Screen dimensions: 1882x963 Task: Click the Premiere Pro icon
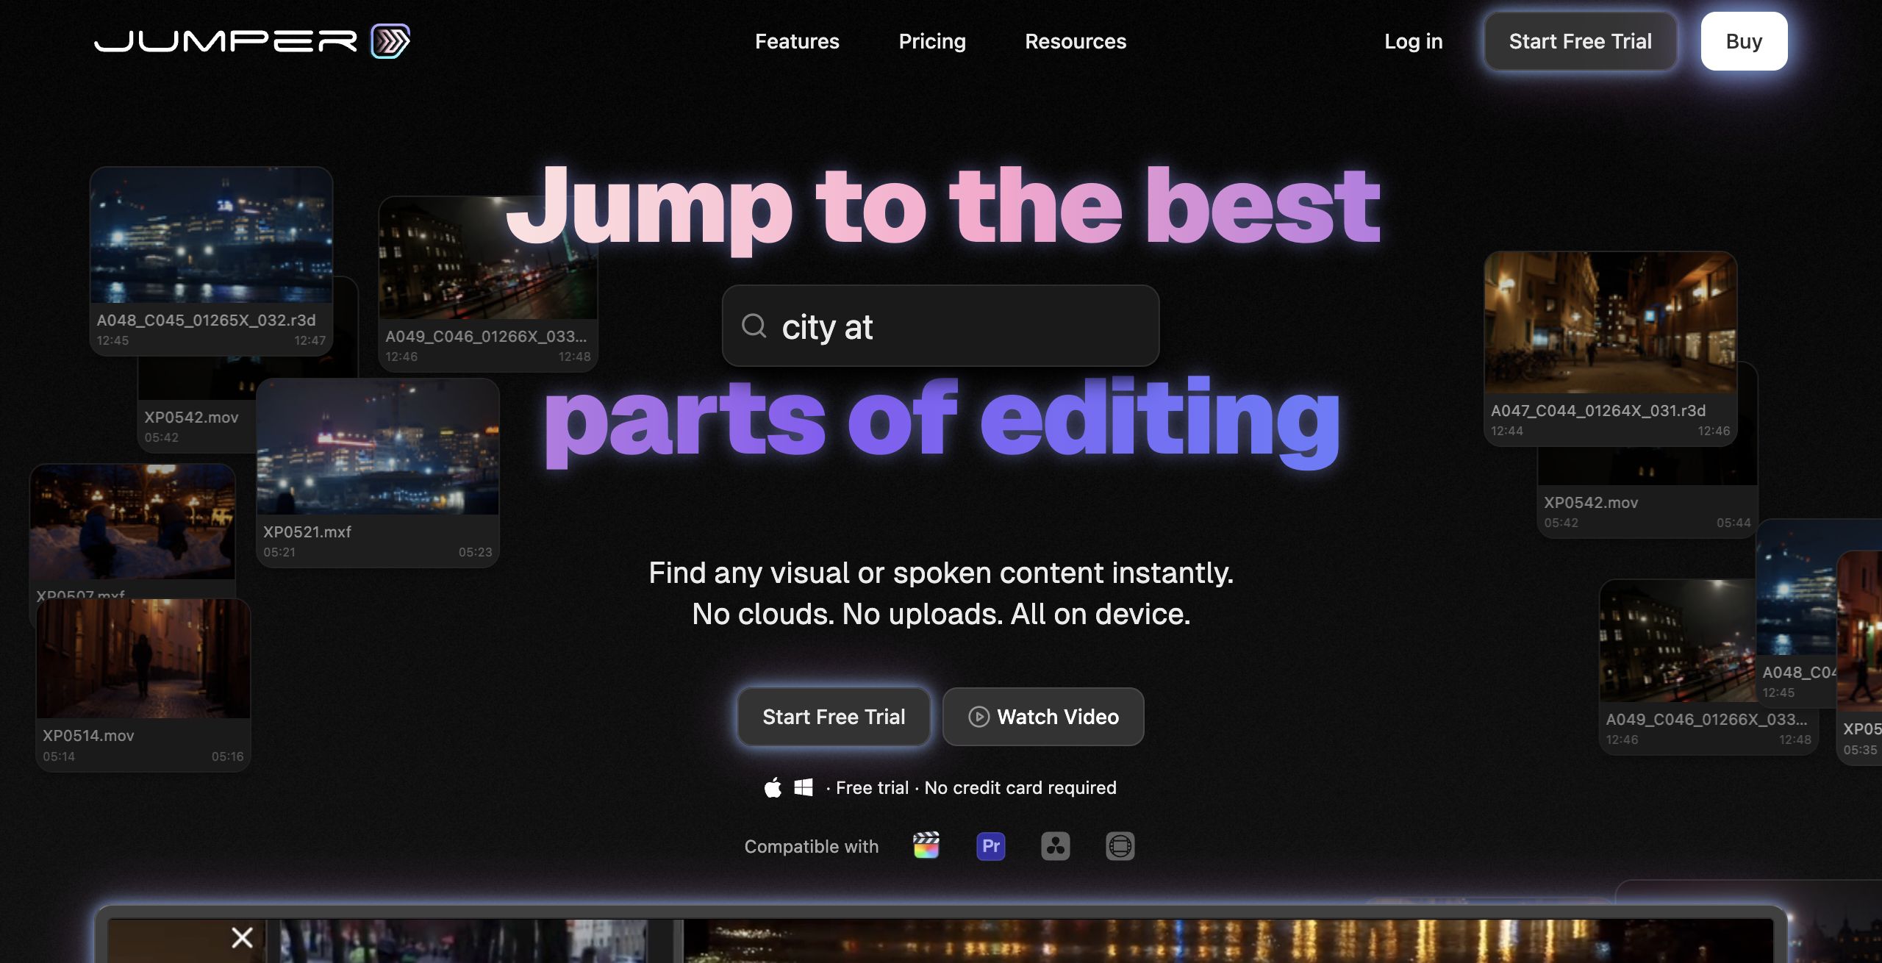(x=991, y=845)
